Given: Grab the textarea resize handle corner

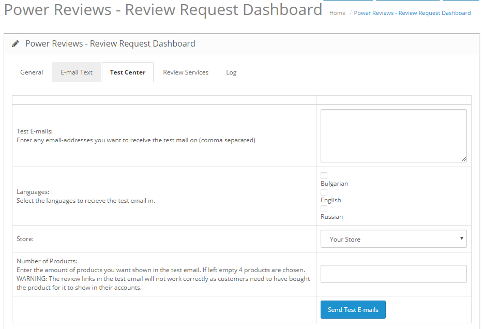Looking at the screenshot, I should point(464,159).
